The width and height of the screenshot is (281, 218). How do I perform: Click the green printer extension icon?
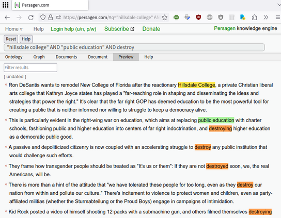pyautogui.click(x=176, y=17)
